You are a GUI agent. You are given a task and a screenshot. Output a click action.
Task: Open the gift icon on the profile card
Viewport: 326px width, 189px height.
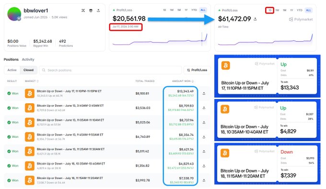(x=91, y=11)
